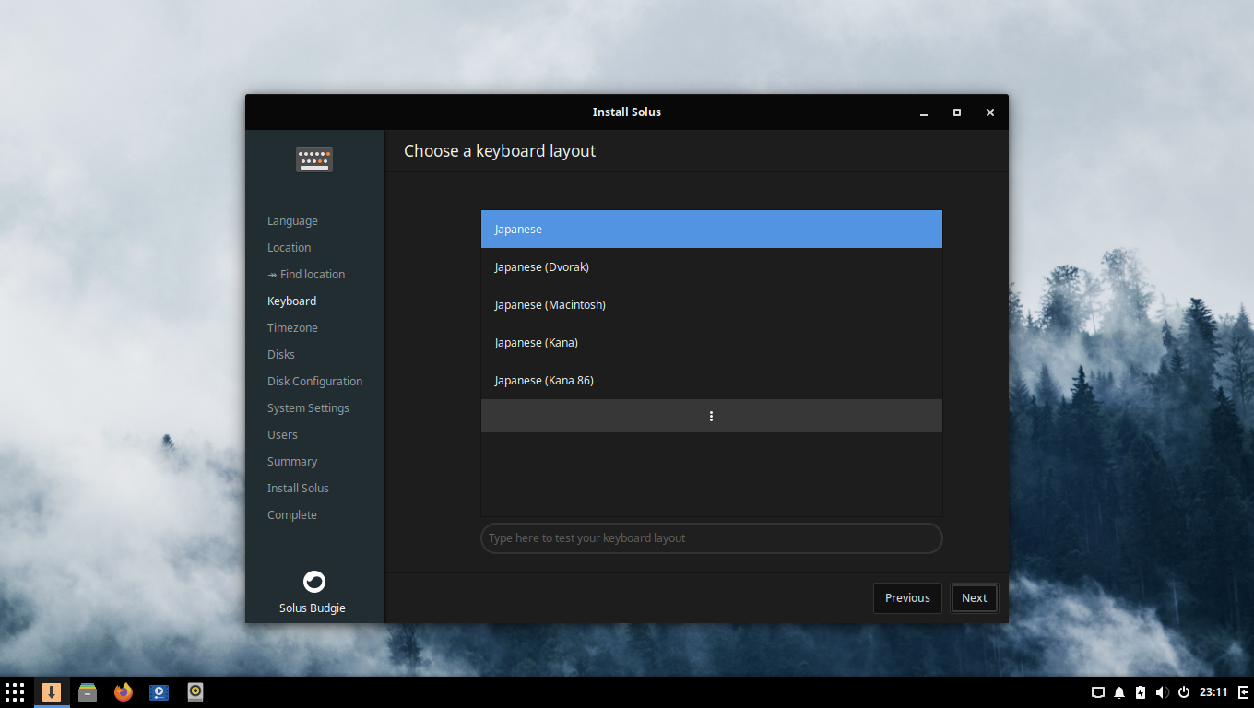Maximize the Install Solus window
The height and width of the screenshot is (708, 1254).
click(957, 112)
